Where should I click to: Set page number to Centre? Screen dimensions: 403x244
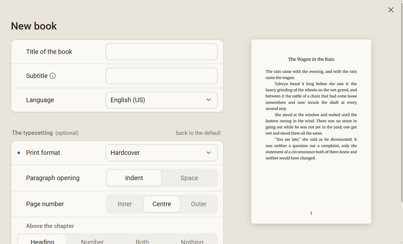(x=162, y=204)
